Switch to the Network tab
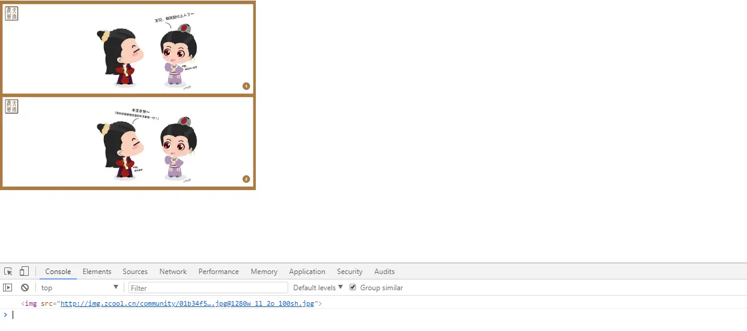This screenshot has height=331, width=747. coord(173,272)
